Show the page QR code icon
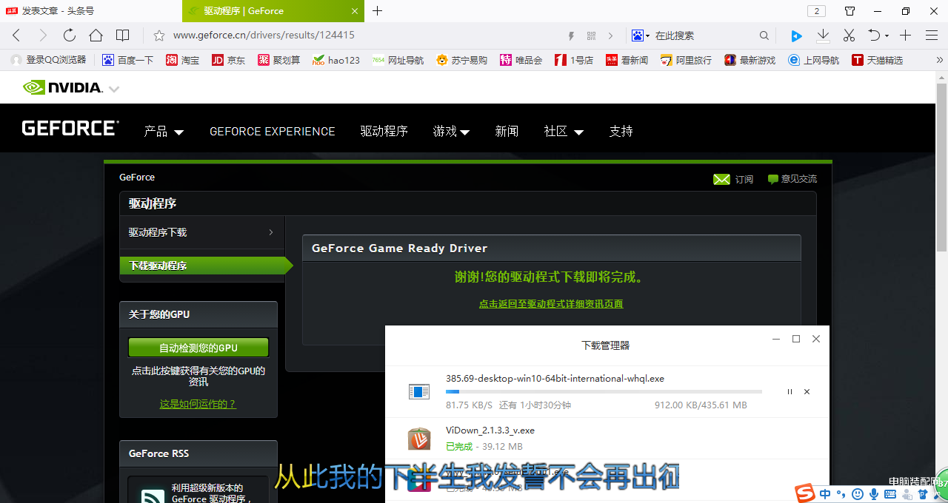Image resolution: width=948 pixels, height=503 pixels. click(591, 36)
